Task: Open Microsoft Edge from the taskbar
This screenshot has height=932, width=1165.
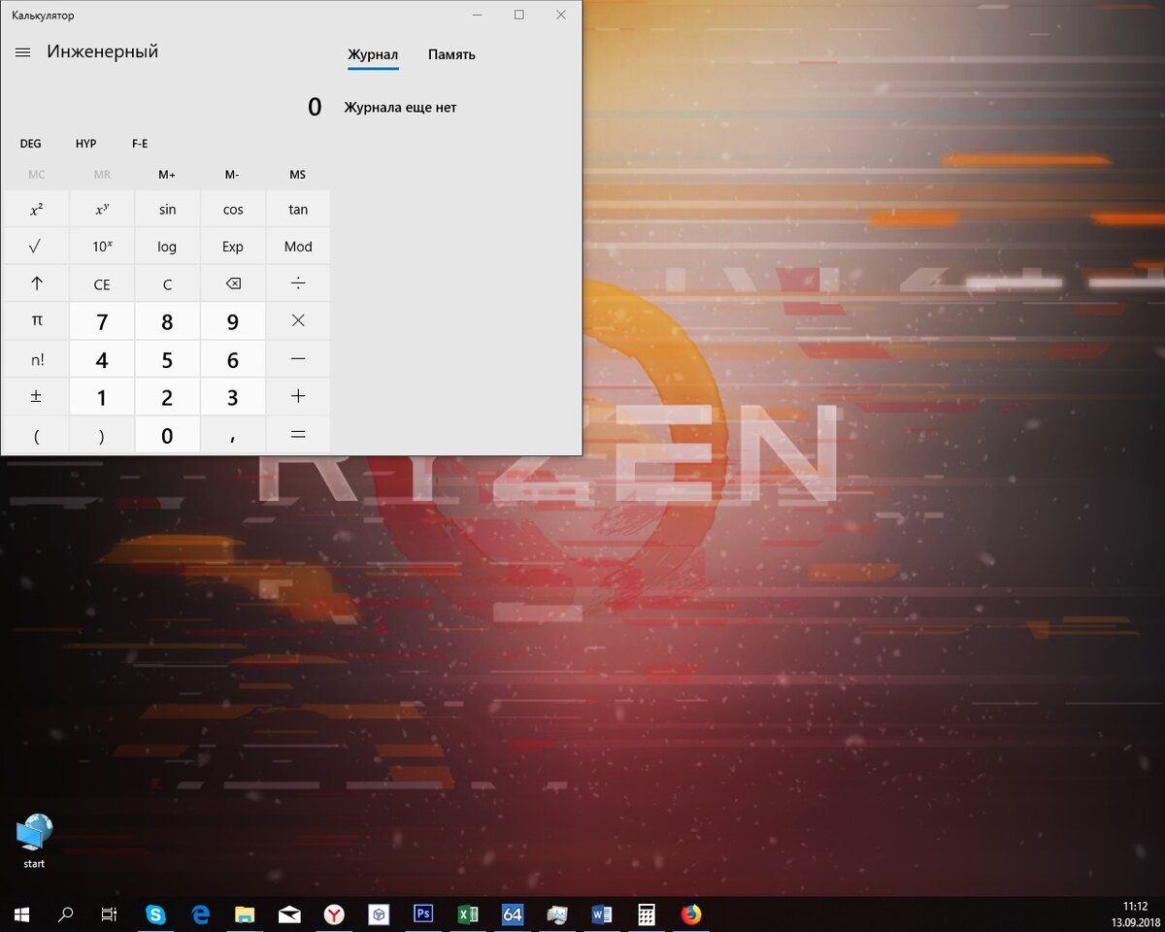Action: (200, 914)
